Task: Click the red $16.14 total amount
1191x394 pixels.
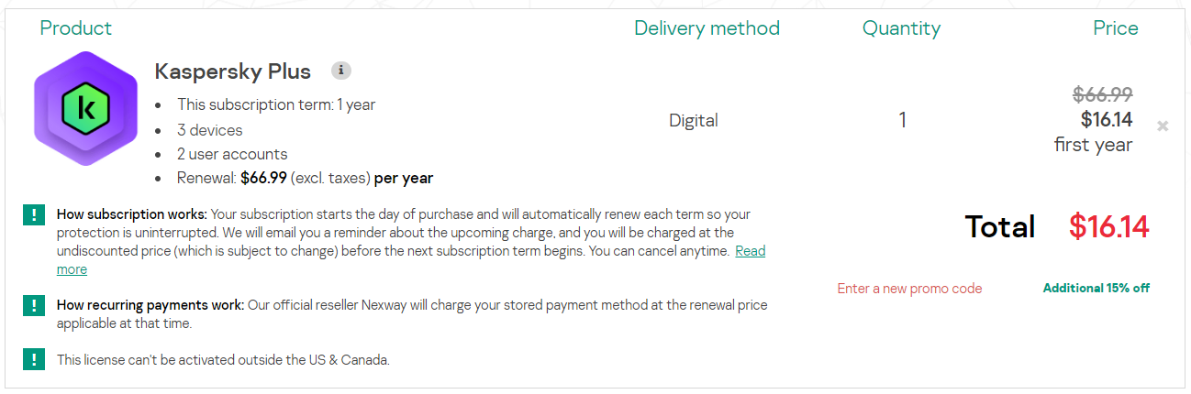Action: click(x=1108, y=227)
